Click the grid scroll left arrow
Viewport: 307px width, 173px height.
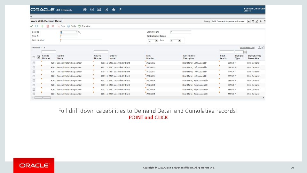[33, 98]
